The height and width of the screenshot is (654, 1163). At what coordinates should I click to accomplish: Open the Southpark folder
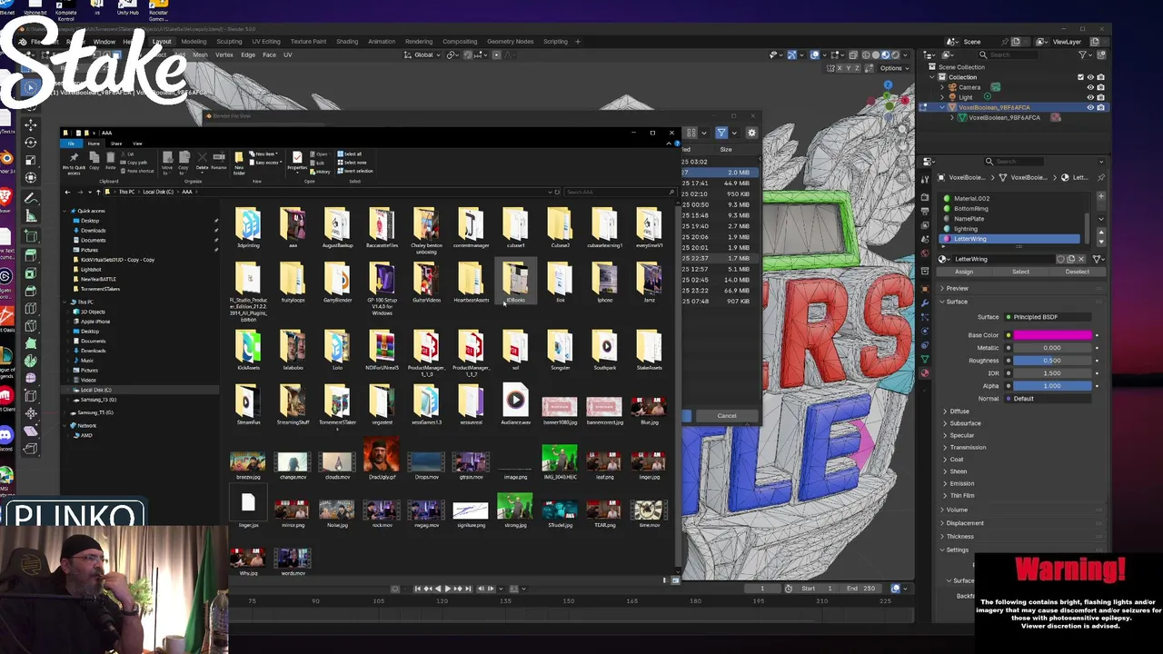point(604,351)
